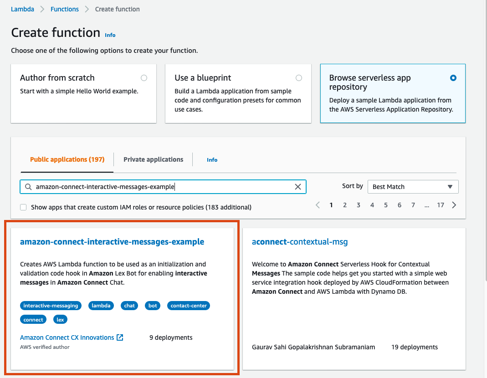The image size is (487, 378).
Task: Switch to Public applications tab
Action: 67,159
